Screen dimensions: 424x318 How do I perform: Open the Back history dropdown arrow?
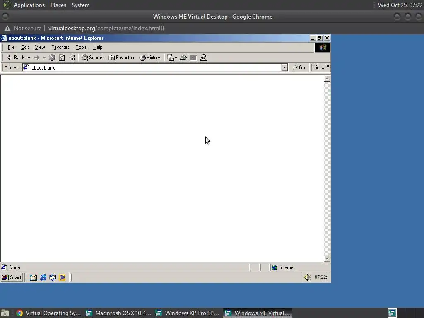tap(29, 58)
